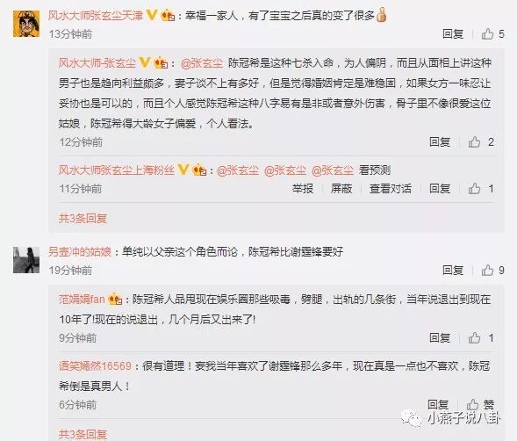Like the 另壶冲的姑娘 comment
This screenshot has height=441, width=517.
pos(492,271)
